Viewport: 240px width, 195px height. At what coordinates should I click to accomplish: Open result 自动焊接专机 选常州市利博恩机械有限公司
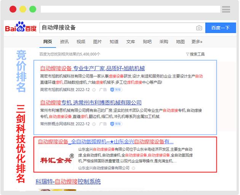[91, 103]
